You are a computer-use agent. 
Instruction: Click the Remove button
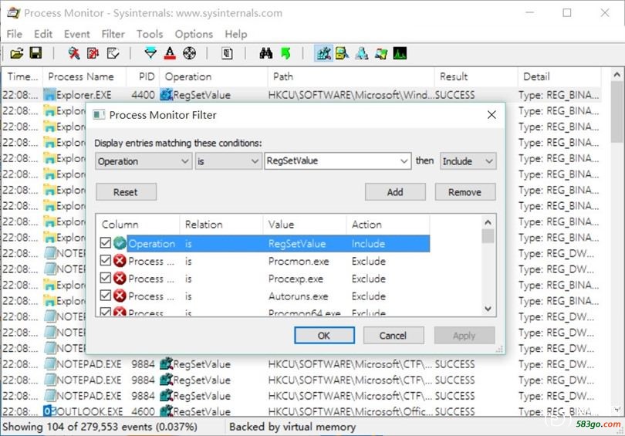pyautogui.click(x=465, y=192)
